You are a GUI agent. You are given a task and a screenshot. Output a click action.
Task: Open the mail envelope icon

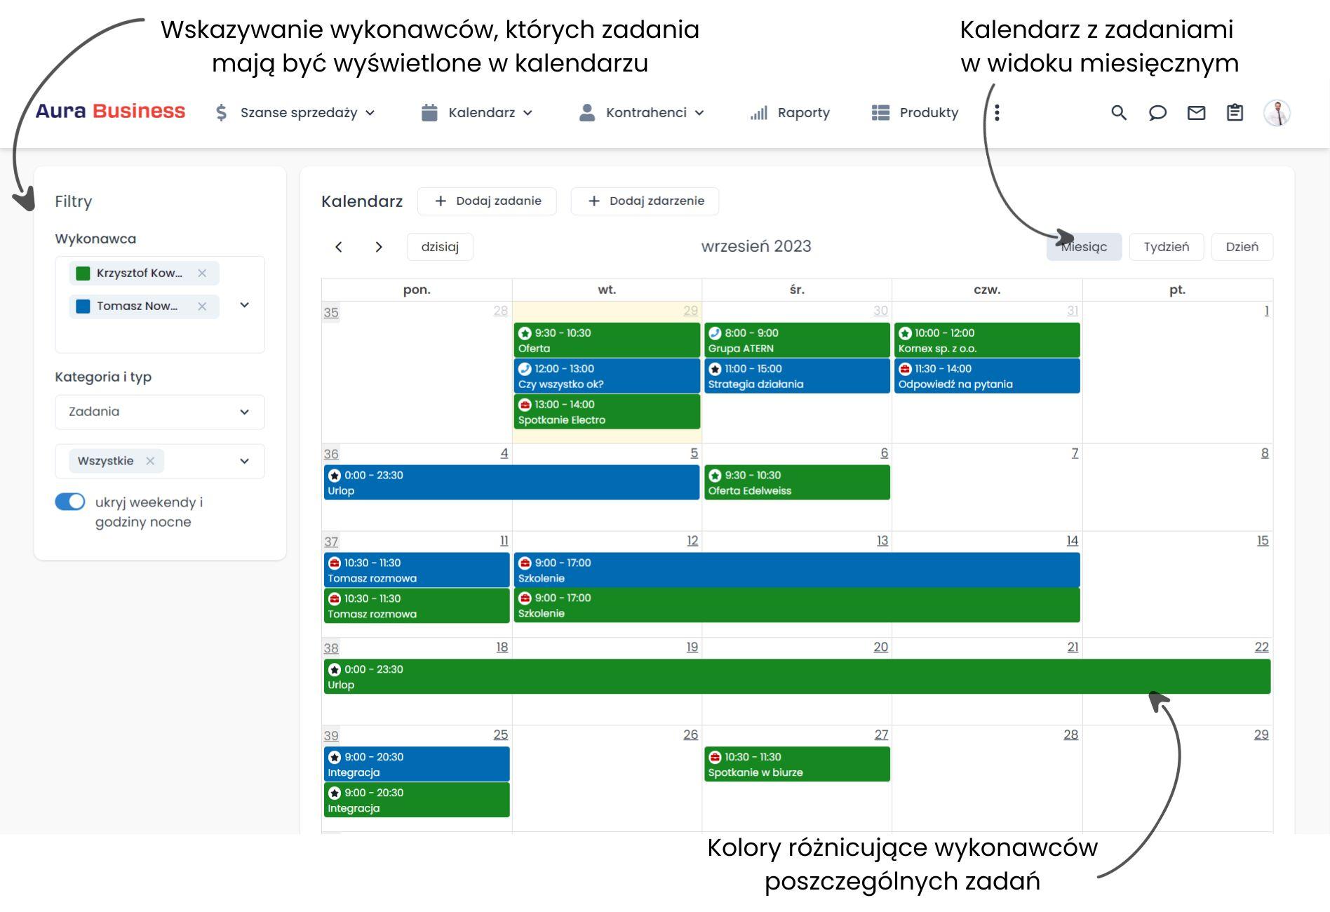point(1196,113)
